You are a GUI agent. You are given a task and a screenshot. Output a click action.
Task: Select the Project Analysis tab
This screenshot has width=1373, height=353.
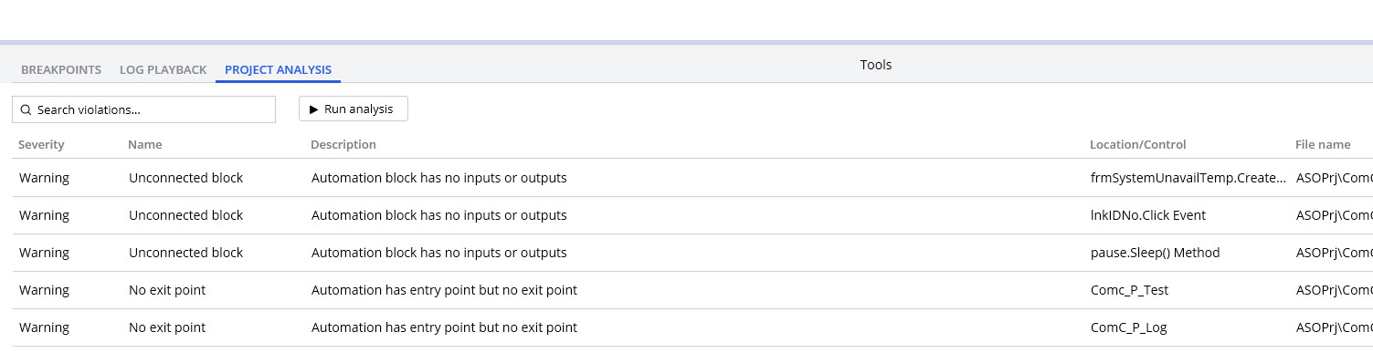pos(278,69)
